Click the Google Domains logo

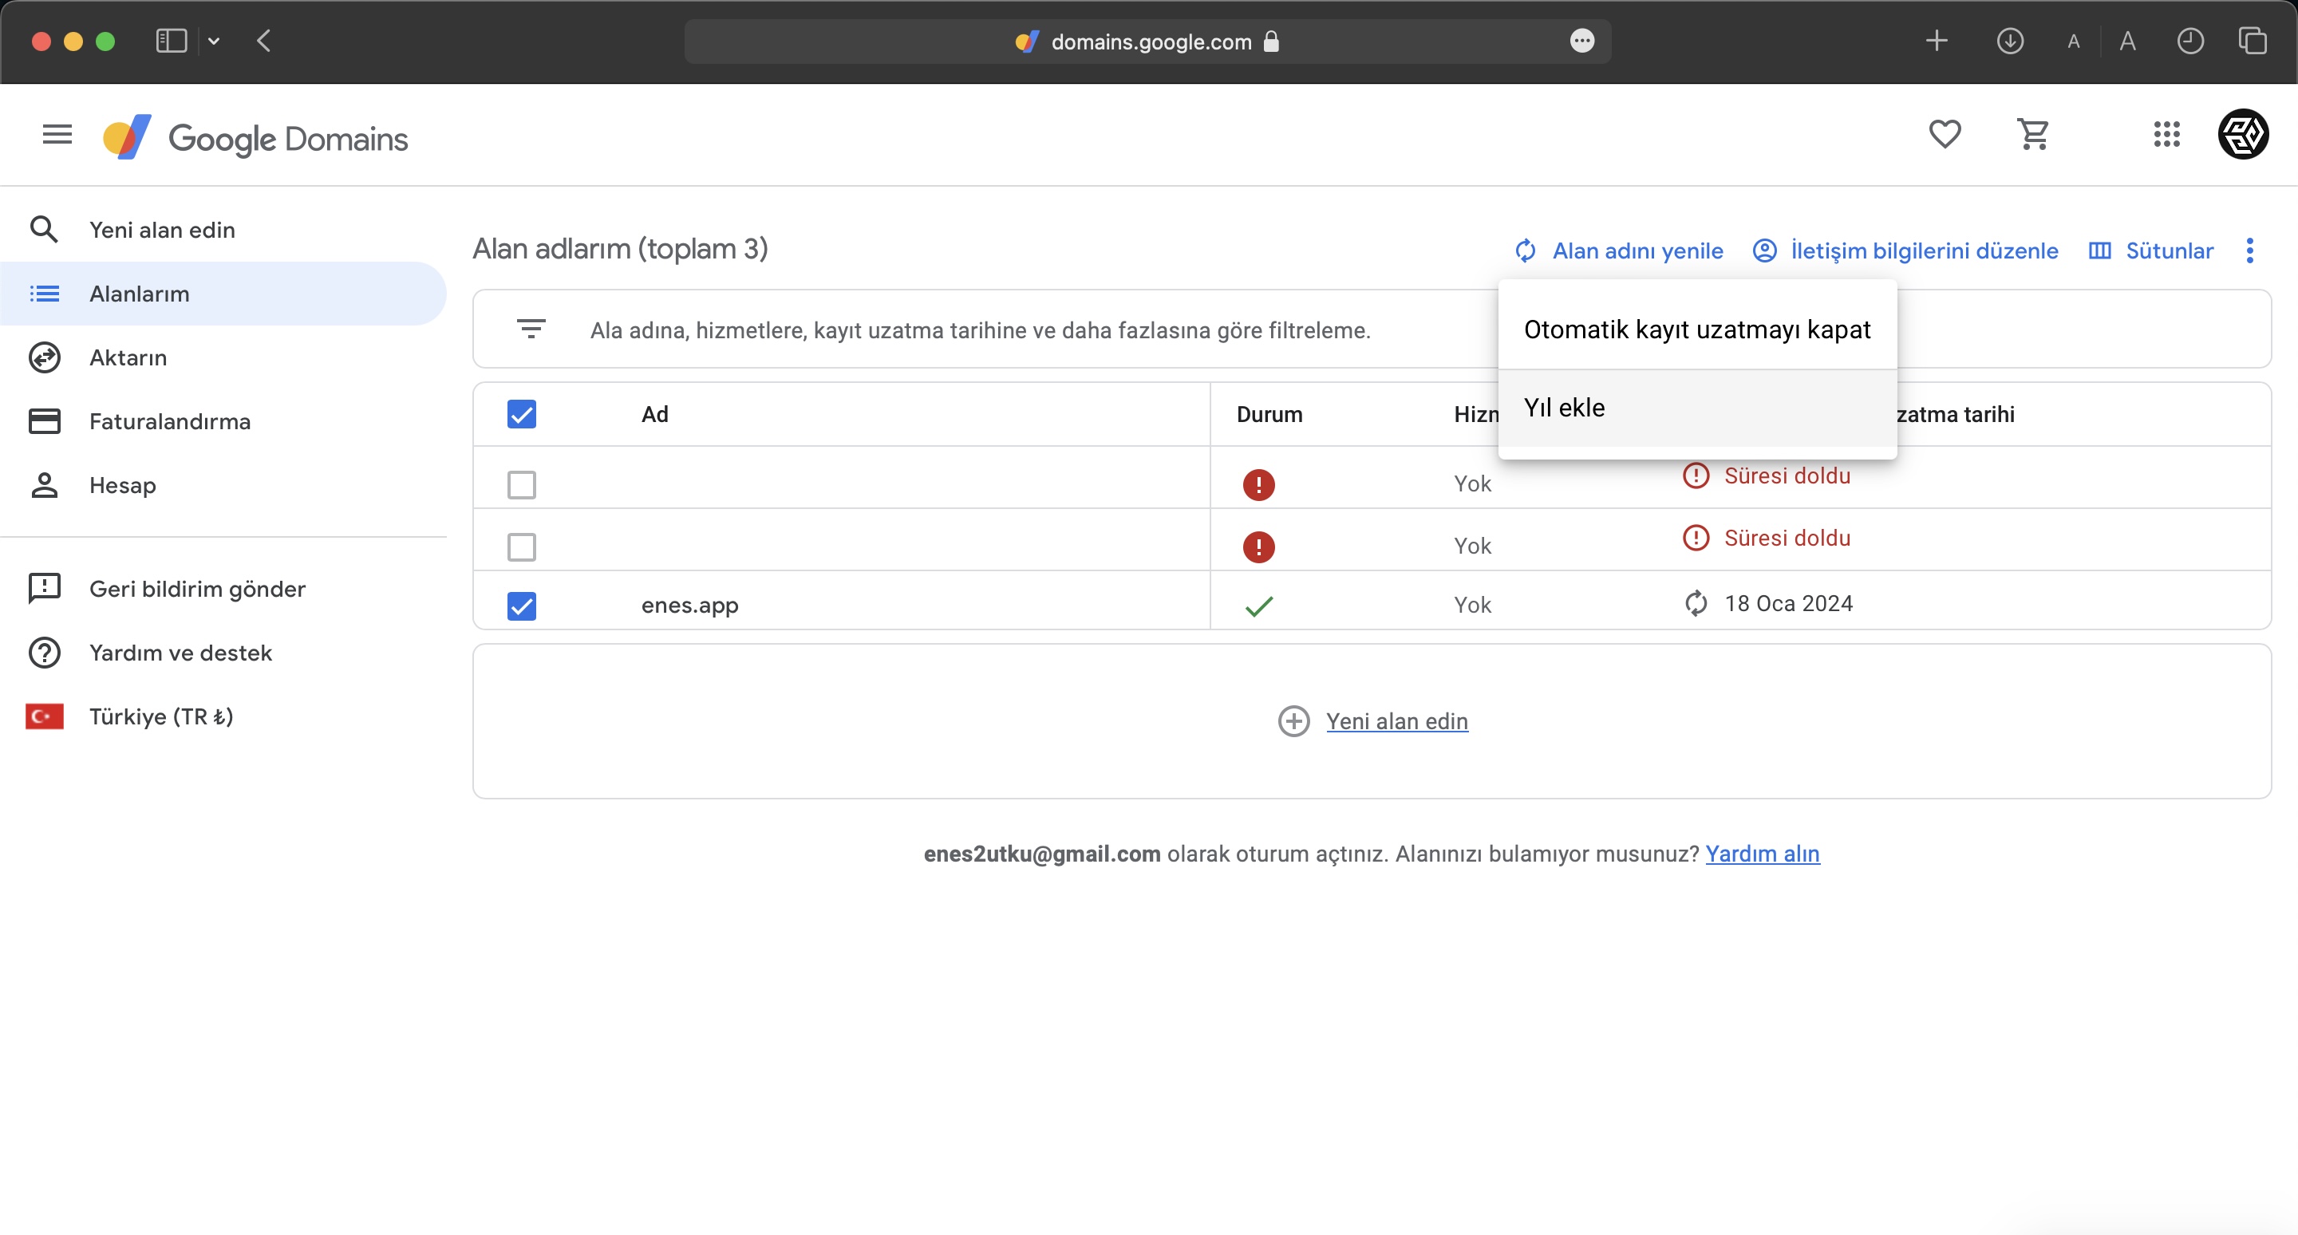click(x=255, y=137)
